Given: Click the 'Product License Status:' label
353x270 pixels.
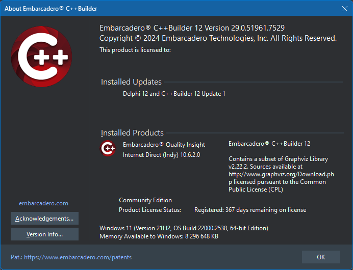Looking at the screenshot, I should click(150, 210).
